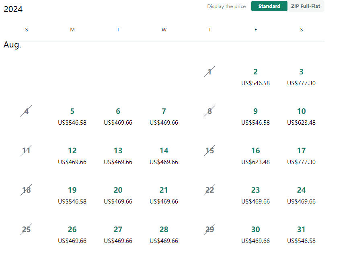Choose Wednesday August 28

pos(164,234)
